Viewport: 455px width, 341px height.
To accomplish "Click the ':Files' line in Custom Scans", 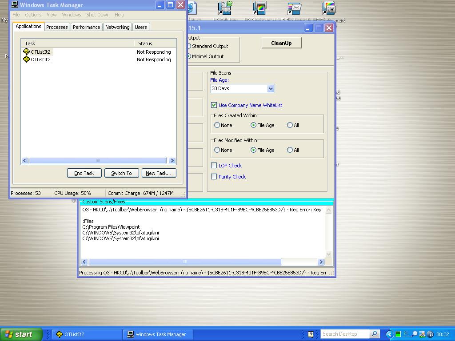I will coord(88,221).
